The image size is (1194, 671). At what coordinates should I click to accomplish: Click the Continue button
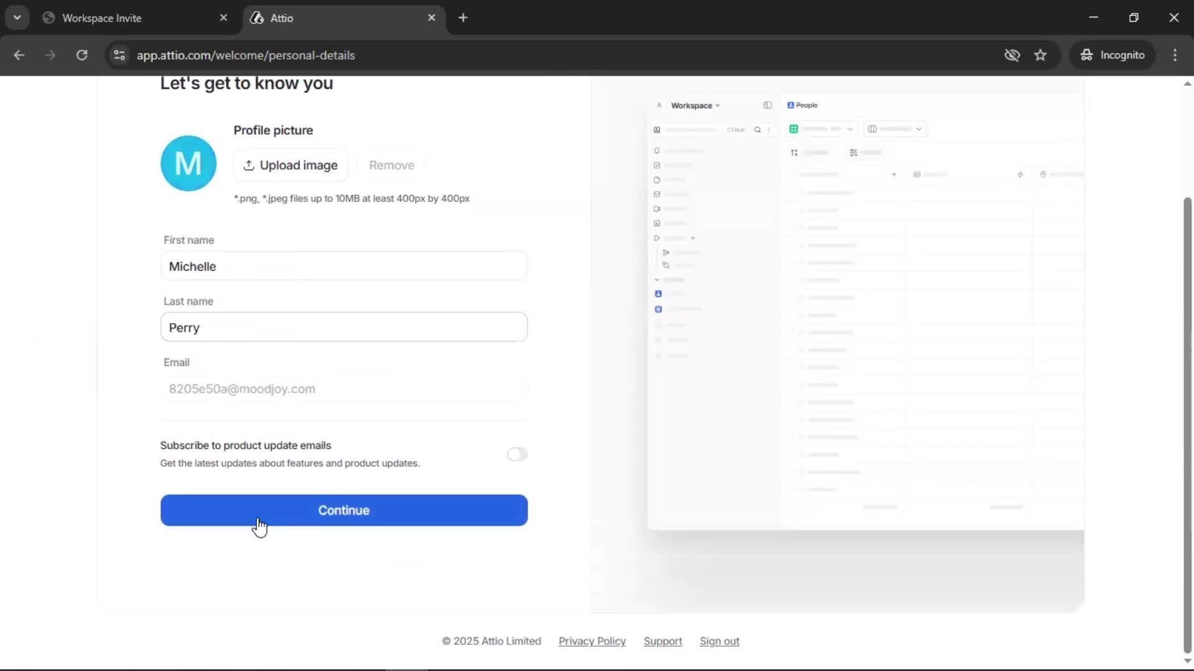344,510
